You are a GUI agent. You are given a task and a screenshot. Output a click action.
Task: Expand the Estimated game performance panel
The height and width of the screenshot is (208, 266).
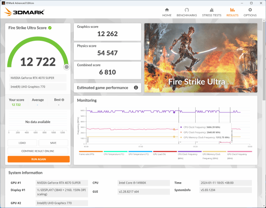click(107, 87)
